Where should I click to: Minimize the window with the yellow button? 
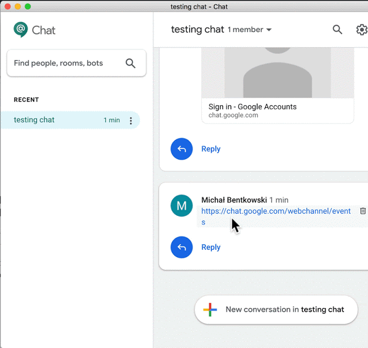pos(18,6)
